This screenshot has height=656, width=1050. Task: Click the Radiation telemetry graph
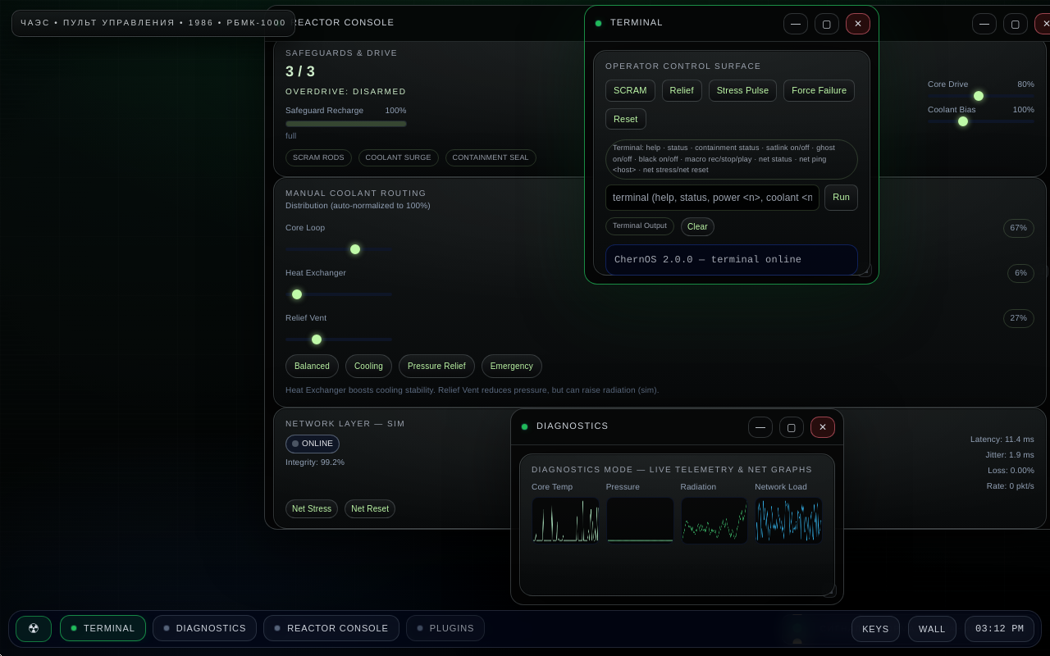(x=714, y=520)
